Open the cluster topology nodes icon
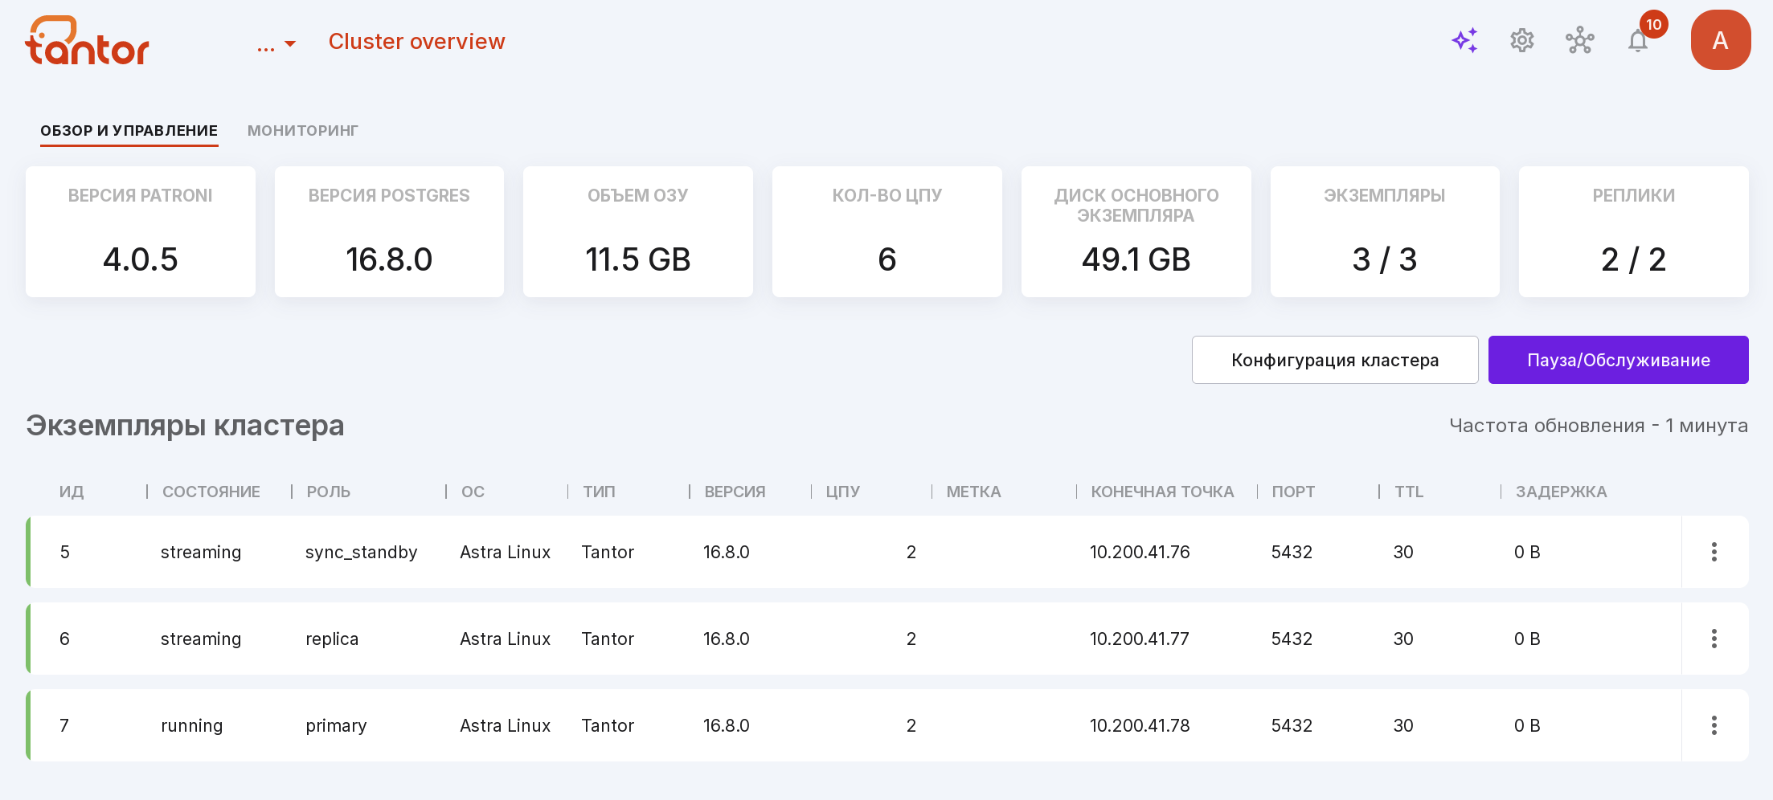Screen dimensions: 1773x800 [x=1580, y=40]
